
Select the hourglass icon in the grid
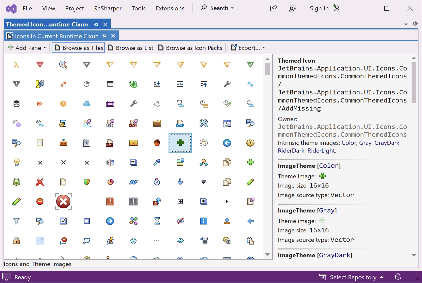pyautogui.click(x=157, y=221)
